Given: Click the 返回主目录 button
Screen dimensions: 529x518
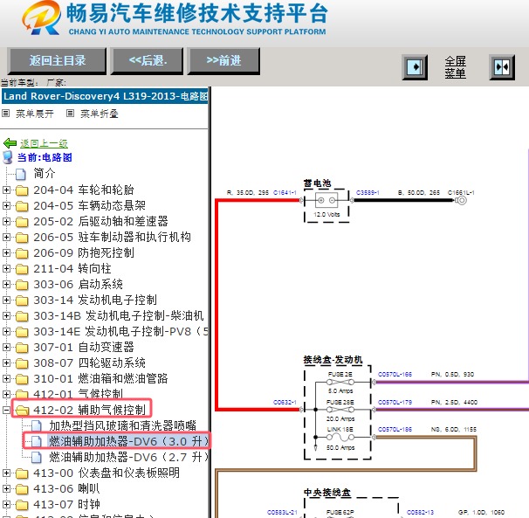Looking at the screenshot, I should (57, 61).
